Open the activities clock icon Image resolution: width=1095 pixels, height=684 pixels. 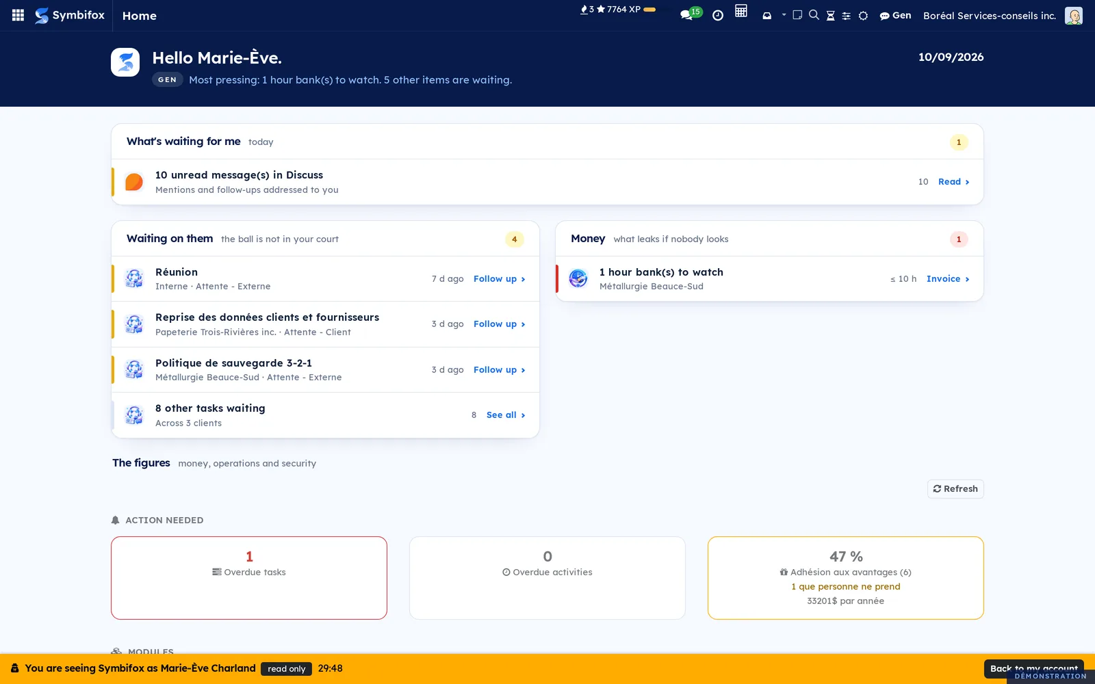click(718, 15)
